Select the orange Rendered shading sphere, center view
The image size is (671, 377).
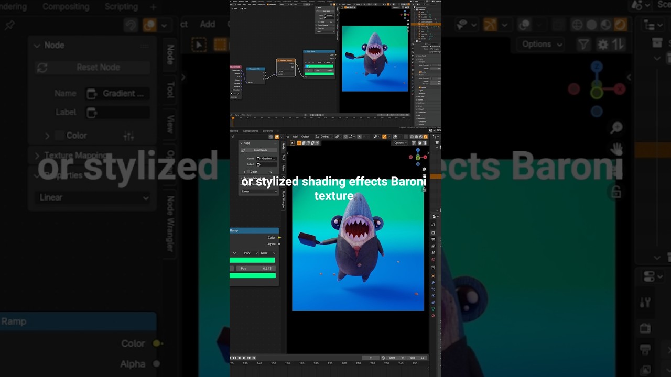pyautogui.click(x=425, y=136)
